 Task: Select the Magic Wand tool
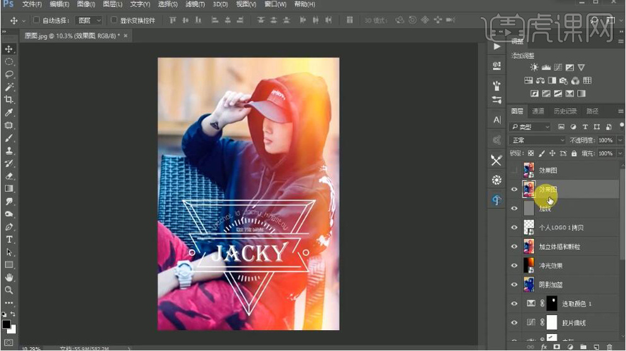pos(9,87)
